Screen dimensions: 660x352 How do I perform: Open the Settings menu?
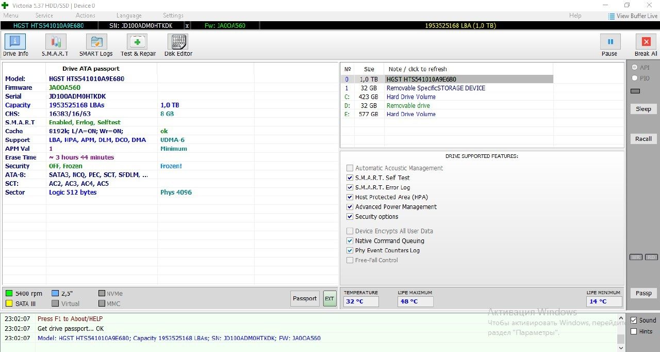coord(173,15)
